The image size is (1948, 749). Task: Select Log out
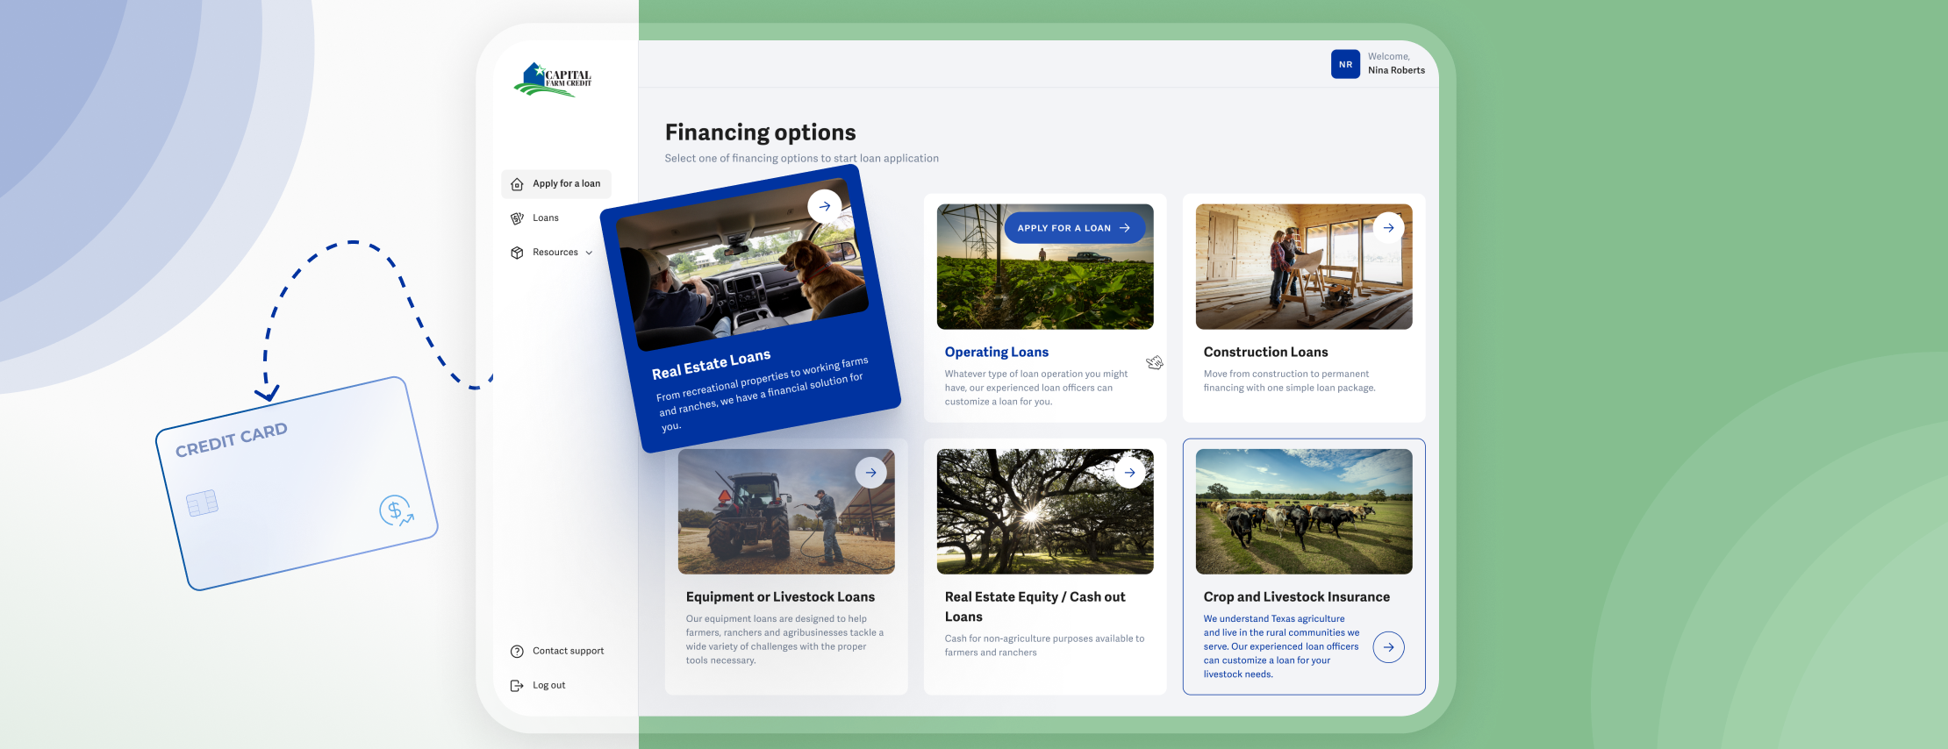coord(548,685)
